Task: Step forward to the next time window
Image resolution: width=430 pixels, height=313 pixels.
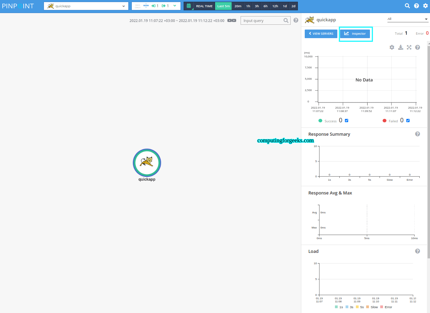Action: [x=234, y=20]
